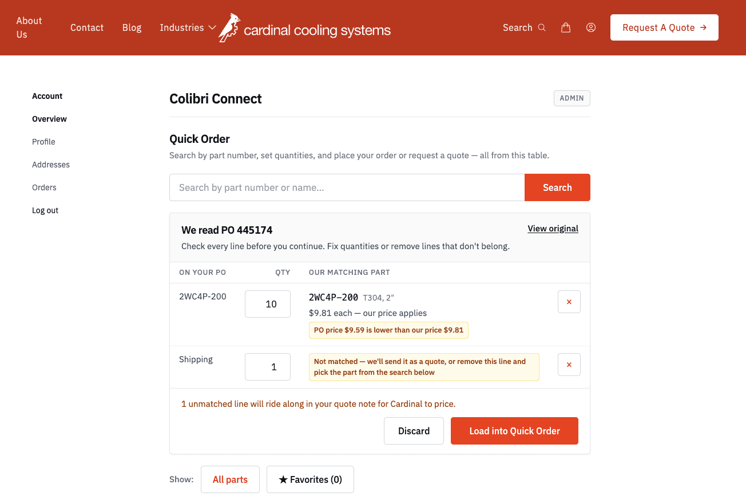Viewport: 746px width, 496px height.
Task: Open Addresses in the account sidebar
Action: point(51,165)
